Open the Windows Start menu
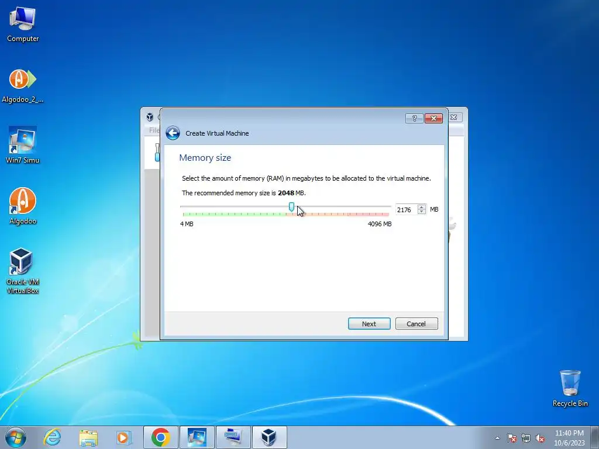599x449 pixels. [x=16, y=437]
